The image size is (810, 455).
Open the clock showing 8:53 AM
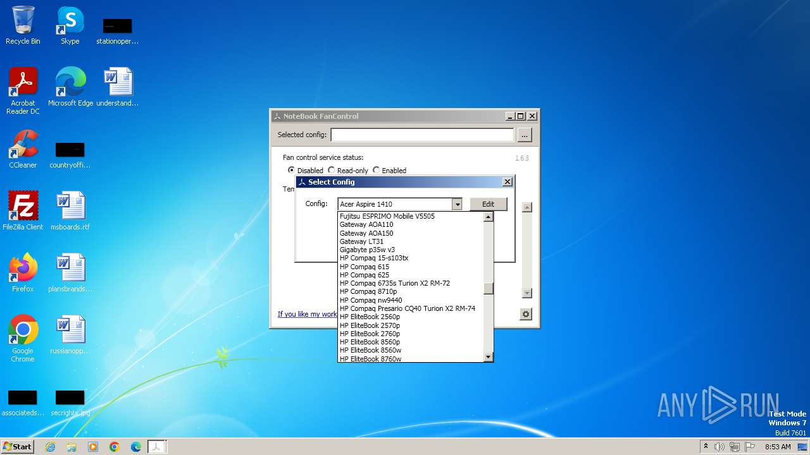778,447
